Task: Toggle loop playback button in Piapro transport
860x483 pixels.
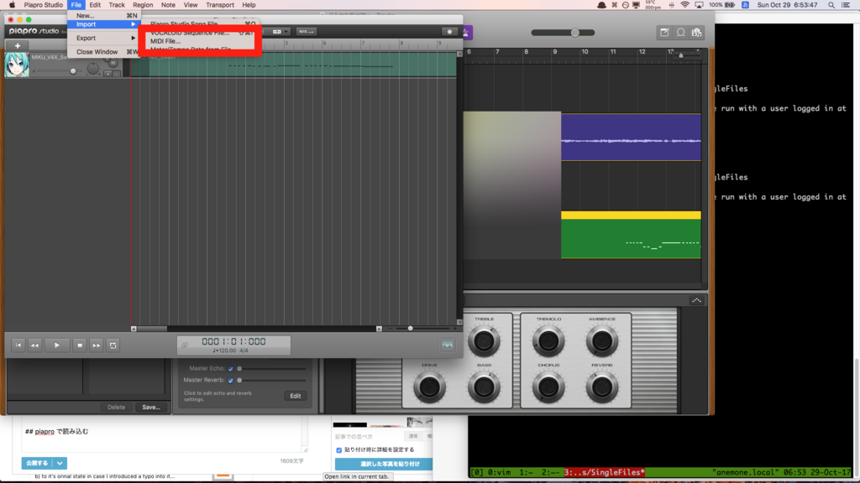Action: point(113,345)
